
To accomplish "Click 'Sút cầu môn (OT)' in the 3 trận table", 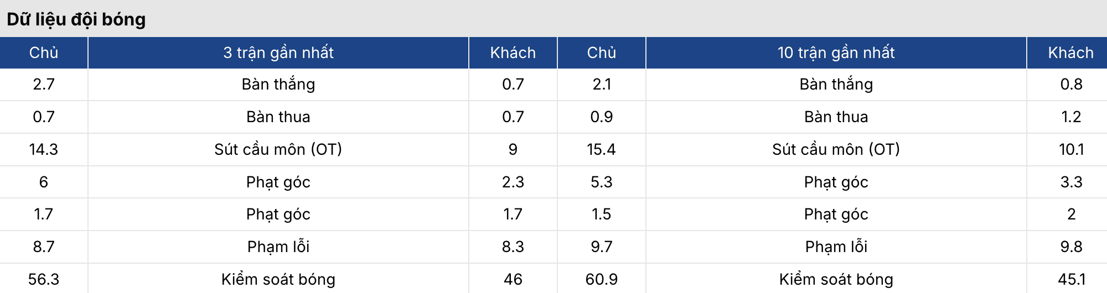I will point(278,149).
